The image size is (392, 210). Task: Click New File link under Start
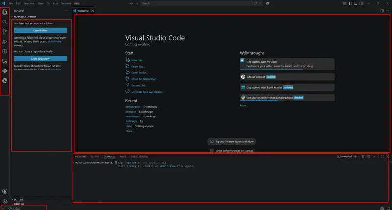pos(137,60)
